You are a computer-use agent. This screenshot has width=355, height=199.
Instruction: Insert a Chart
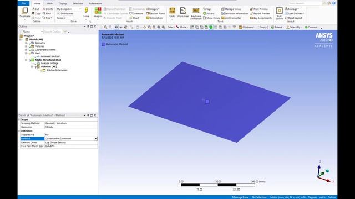pyautogui.click(x=134, y=18)
